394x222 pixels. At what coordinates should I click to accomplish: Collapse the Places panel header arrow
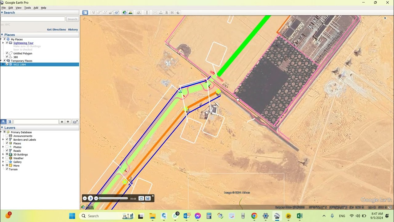(x=2, y=35)
